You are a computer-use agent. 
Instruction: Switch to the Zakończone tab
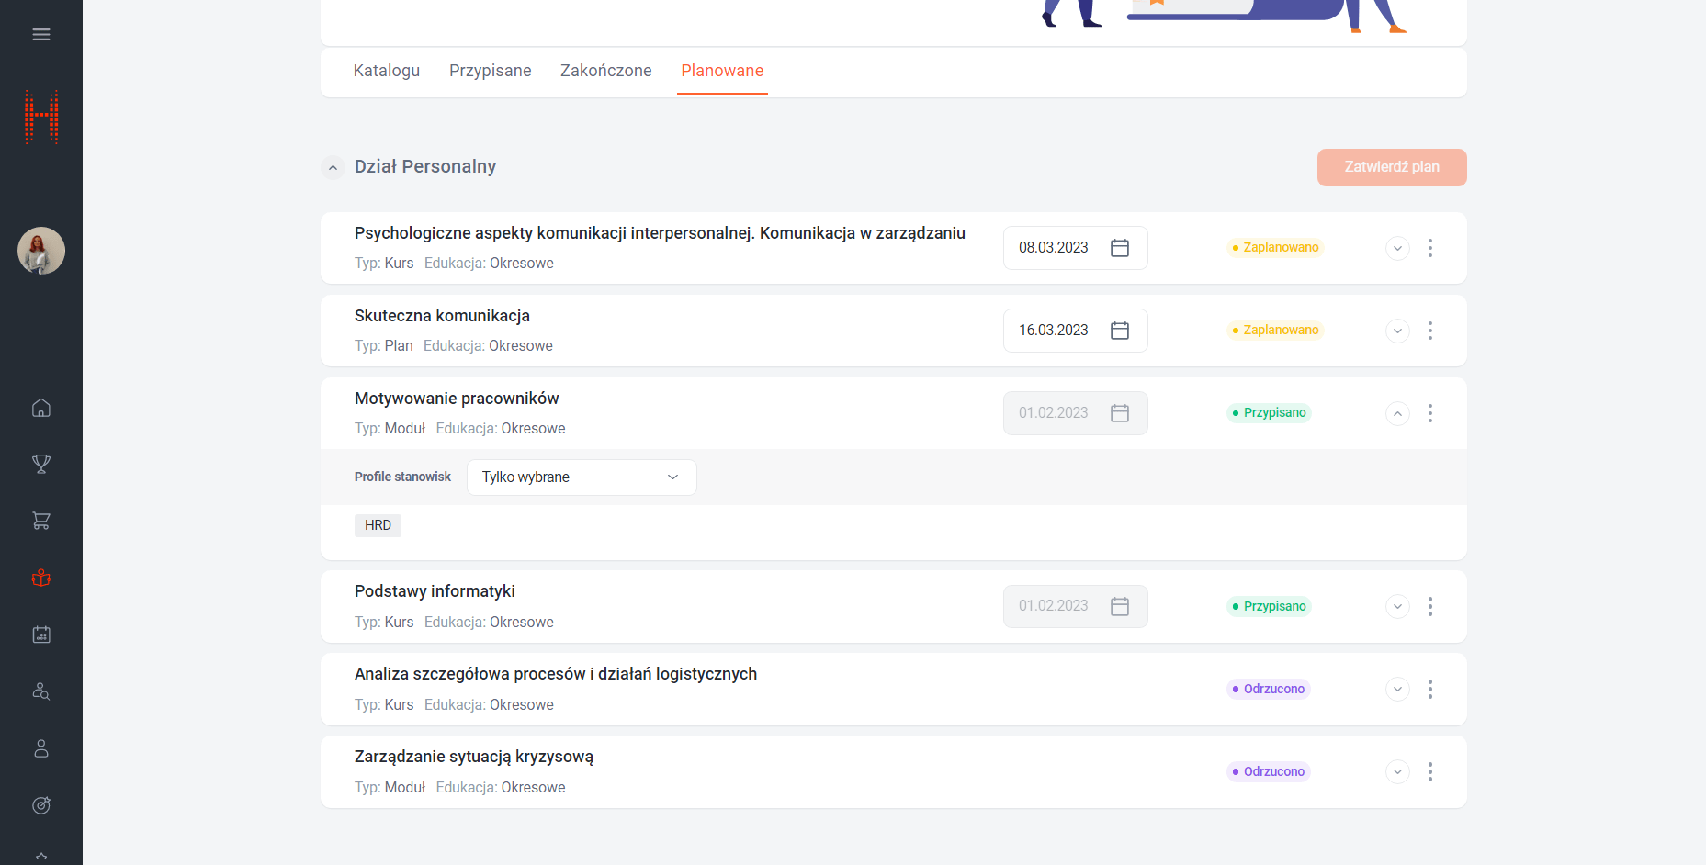[x=605, y=71]
